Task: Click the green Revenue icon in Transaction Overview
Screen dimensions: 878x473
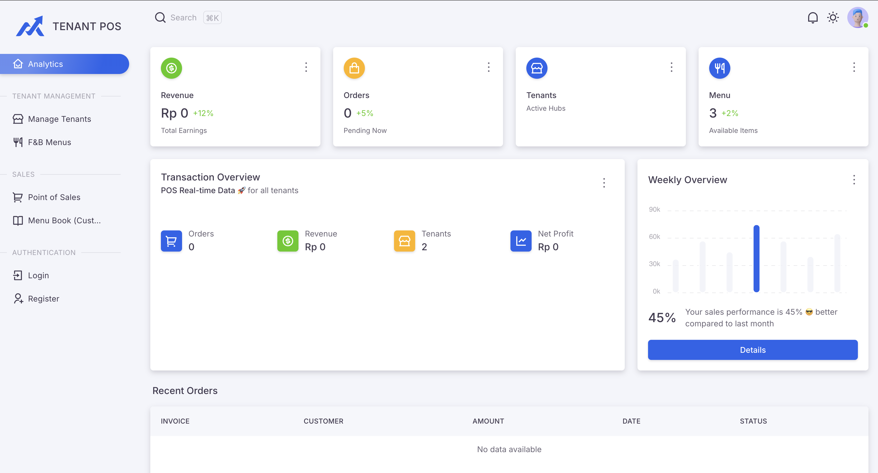Action: [x=288, y=241]
